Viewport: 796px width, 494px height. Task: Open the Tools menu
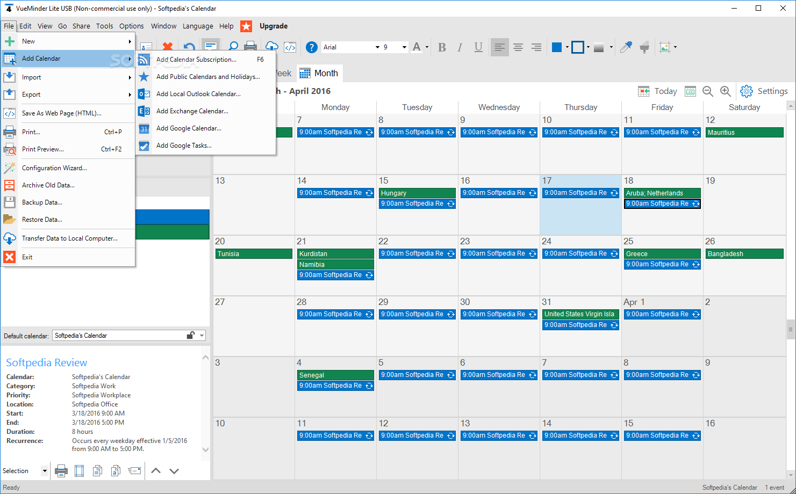pyautogui.click(x=105, y=26)
